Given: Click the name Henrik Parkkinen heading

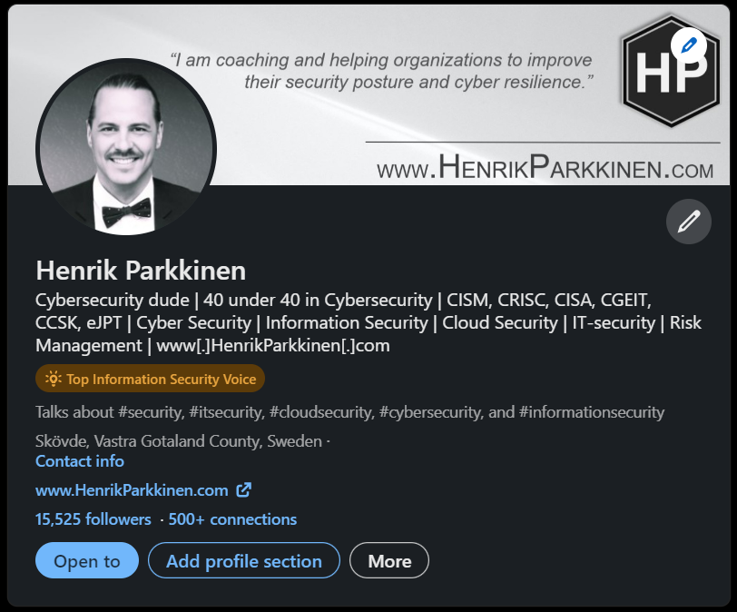Looking at the screenshot, I should pos(140,270).
